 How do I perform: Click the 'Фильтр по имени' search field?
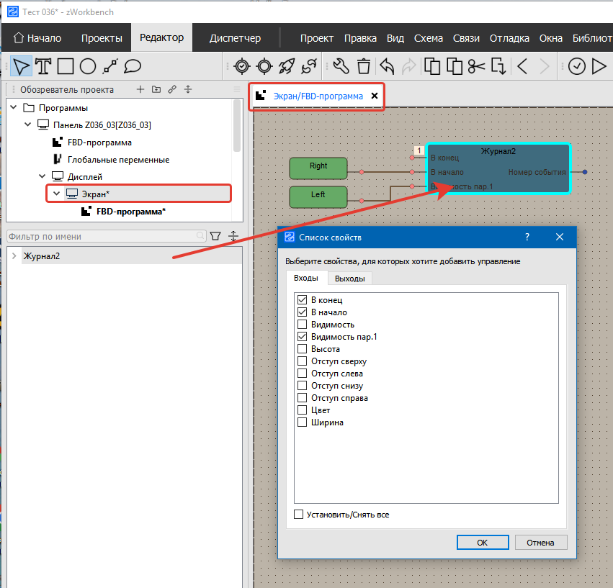tap(101, 236)
